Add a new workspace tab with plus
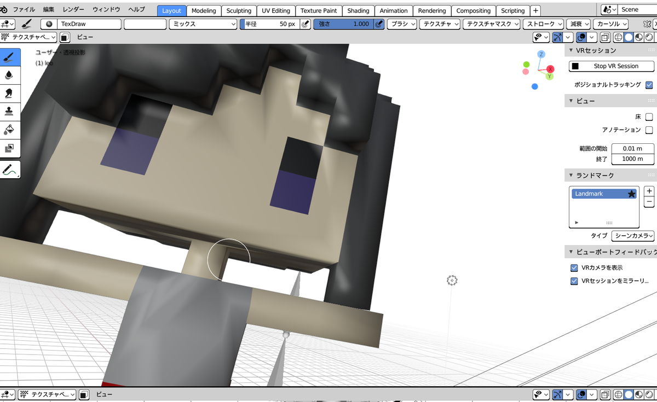This screenshot has height=402, width=657. pyautogui.click(x=535, y=10)
